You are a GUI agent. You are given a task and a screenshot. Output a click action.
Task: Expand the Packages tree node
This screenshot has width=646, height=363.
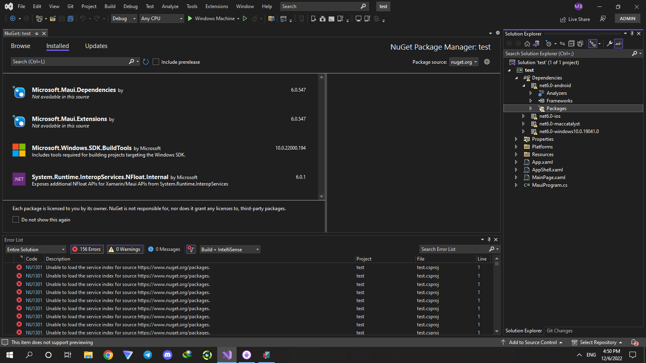tap(531, 108)
